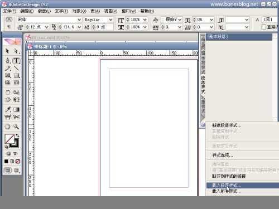Open the 表(A) menu
279x209 pixels.
(x=95, y=11)
